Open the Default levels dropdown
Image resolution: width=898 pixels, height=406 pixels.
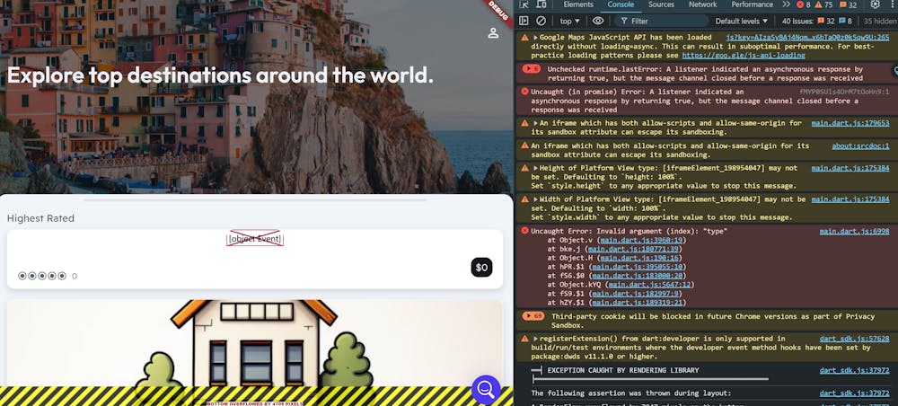[741, 22]
